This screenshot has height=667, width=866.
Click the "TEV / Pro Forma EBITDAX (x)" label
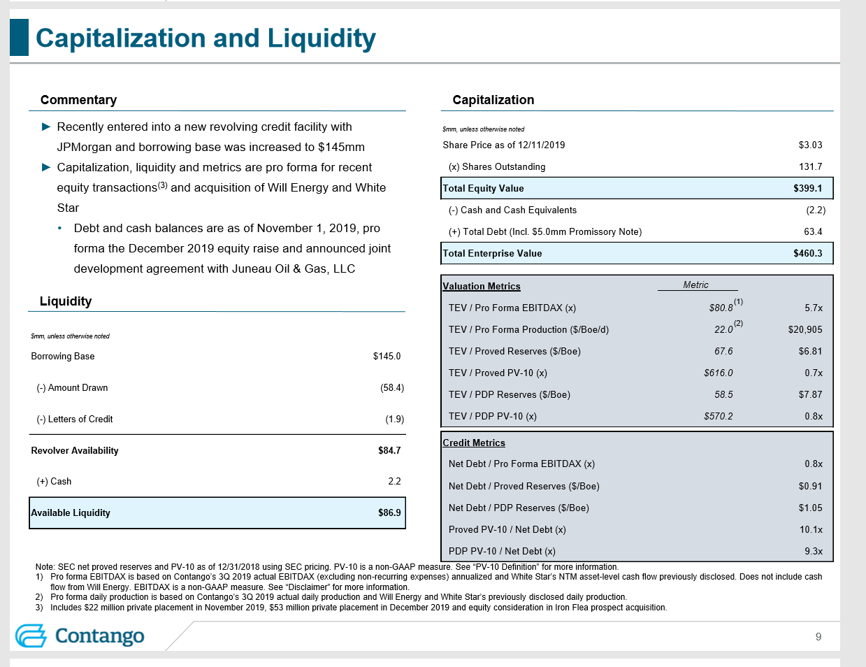512,308
